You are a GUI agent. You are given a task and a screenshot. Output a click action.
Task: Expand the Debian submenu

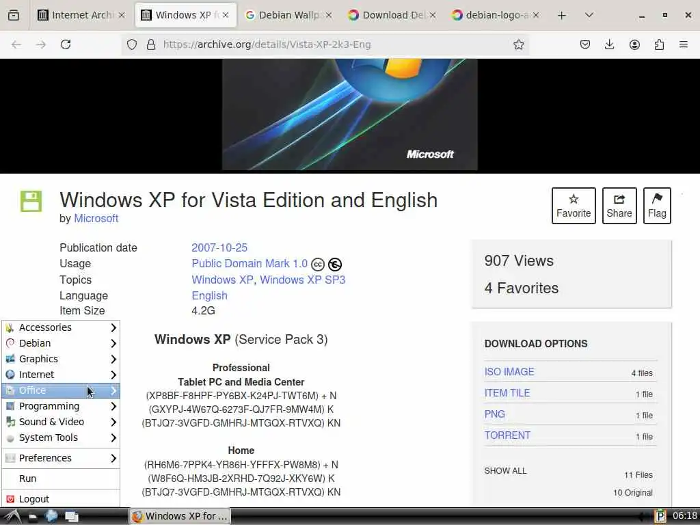(x=61, y=343)
